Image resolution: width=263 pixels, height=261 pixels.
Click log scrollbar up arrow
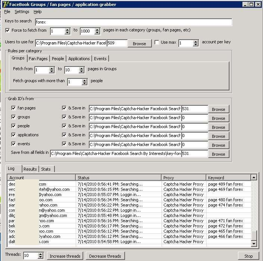click(x=254, y=177)
